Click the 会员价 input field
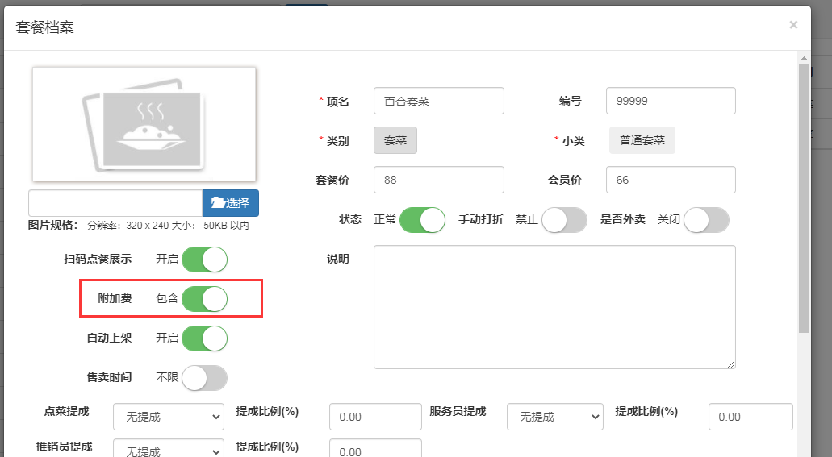The width and height of the screenshot is (832, 457). [671, 181]
